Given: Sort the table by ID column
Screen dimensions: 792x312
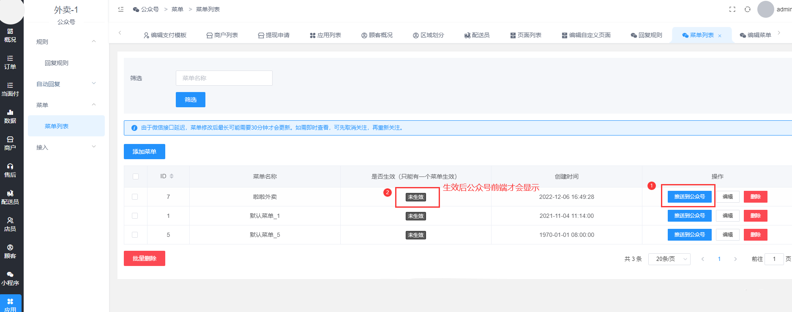Looking at the screenshot, I should point(172,176).
